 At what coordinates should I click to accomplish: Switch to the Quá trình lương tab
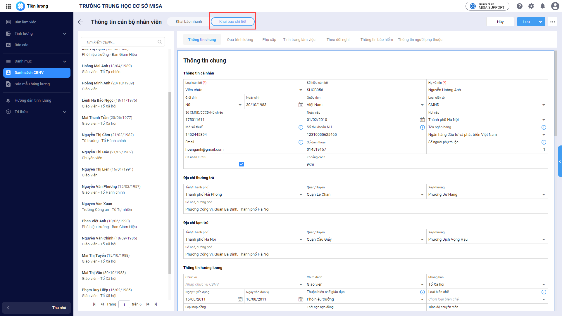240,40
